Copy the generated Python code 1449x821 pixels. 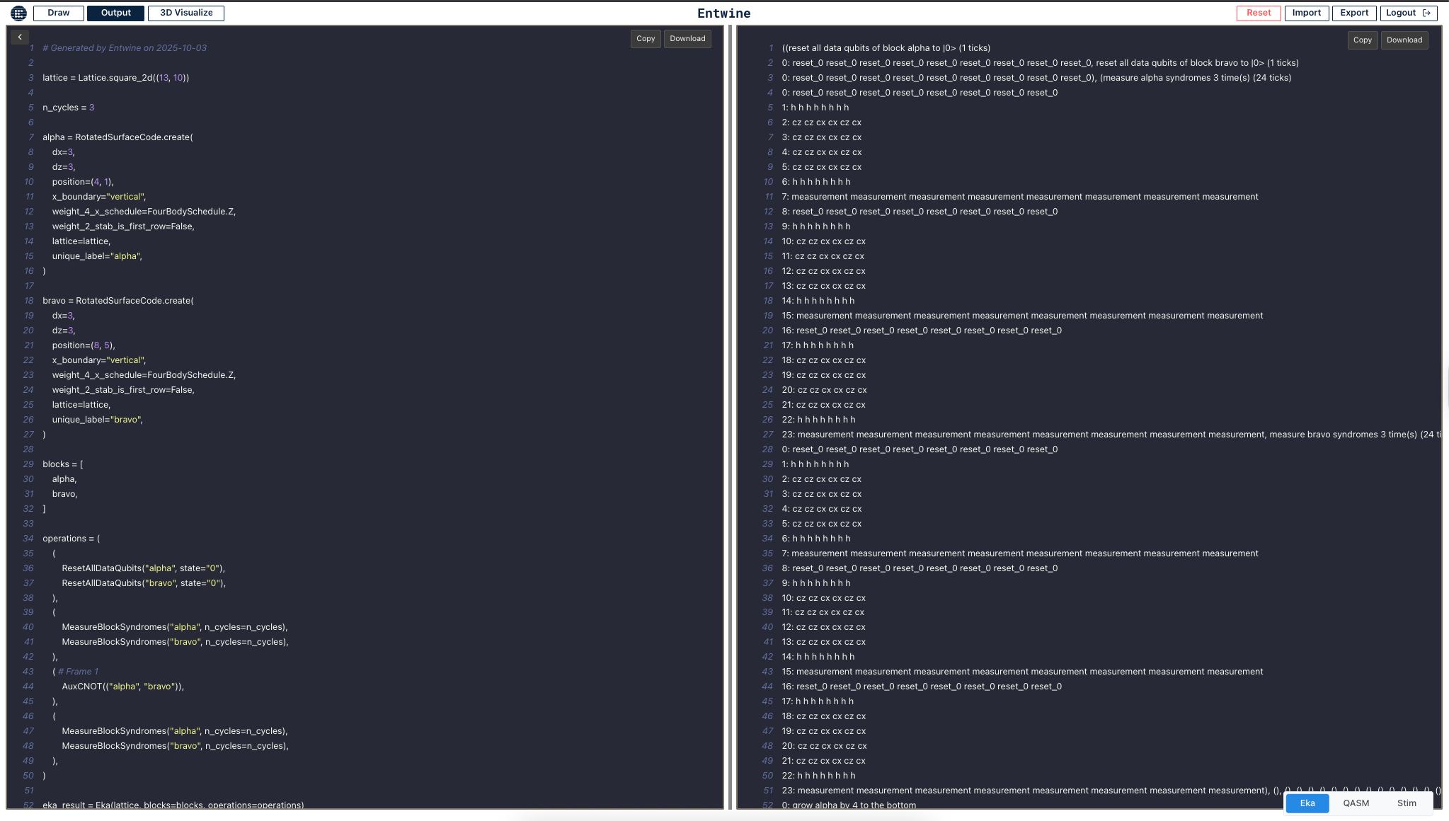click(645, 39)
